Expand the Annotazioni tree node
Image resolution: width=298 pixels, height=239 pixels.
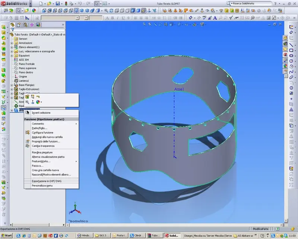click(12, 43)
